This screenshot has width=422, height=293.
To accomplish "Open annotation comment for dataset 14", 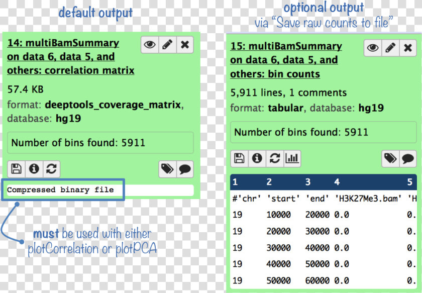I will pyautogui.click(x=185, y=169).
